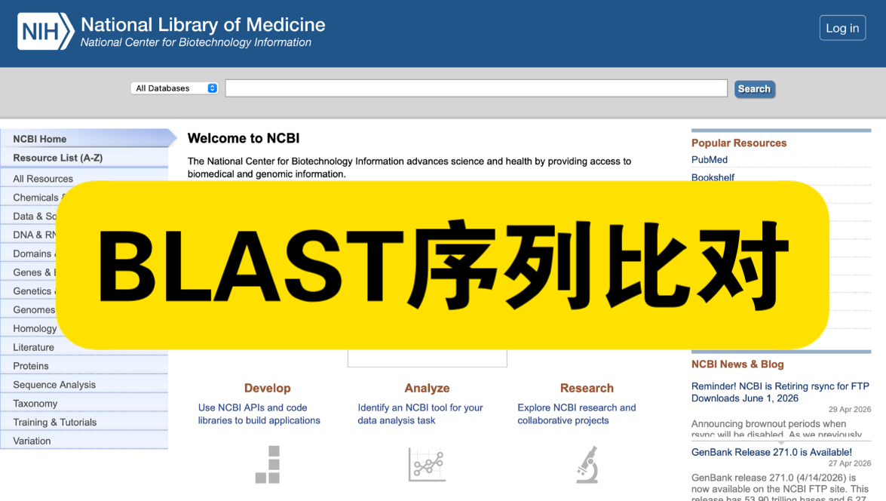The height and width of the screenshot is (501, 886).
Task: Open rsync retiring reminder news link
Action: (780, 392)
